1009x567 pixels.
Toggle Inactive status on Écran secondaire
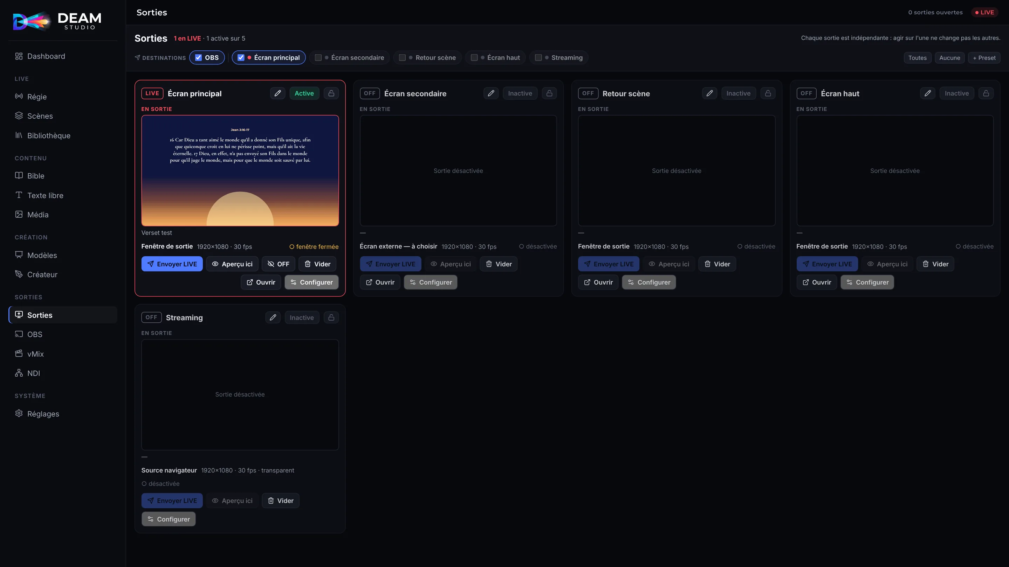[520, 93]
